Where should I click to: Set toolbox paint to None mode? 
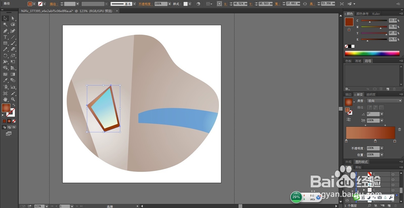pos(14,121)
